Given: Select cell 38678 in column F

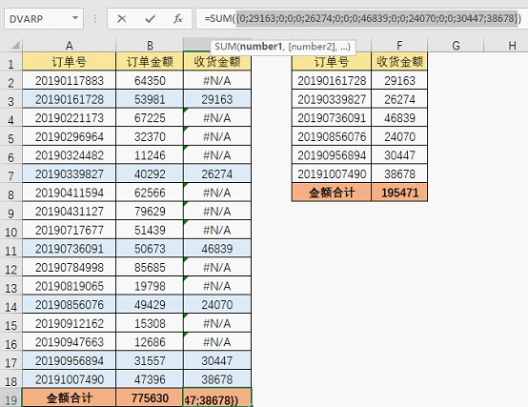Looking at the screenshot, I should click(x=399, y=173).
